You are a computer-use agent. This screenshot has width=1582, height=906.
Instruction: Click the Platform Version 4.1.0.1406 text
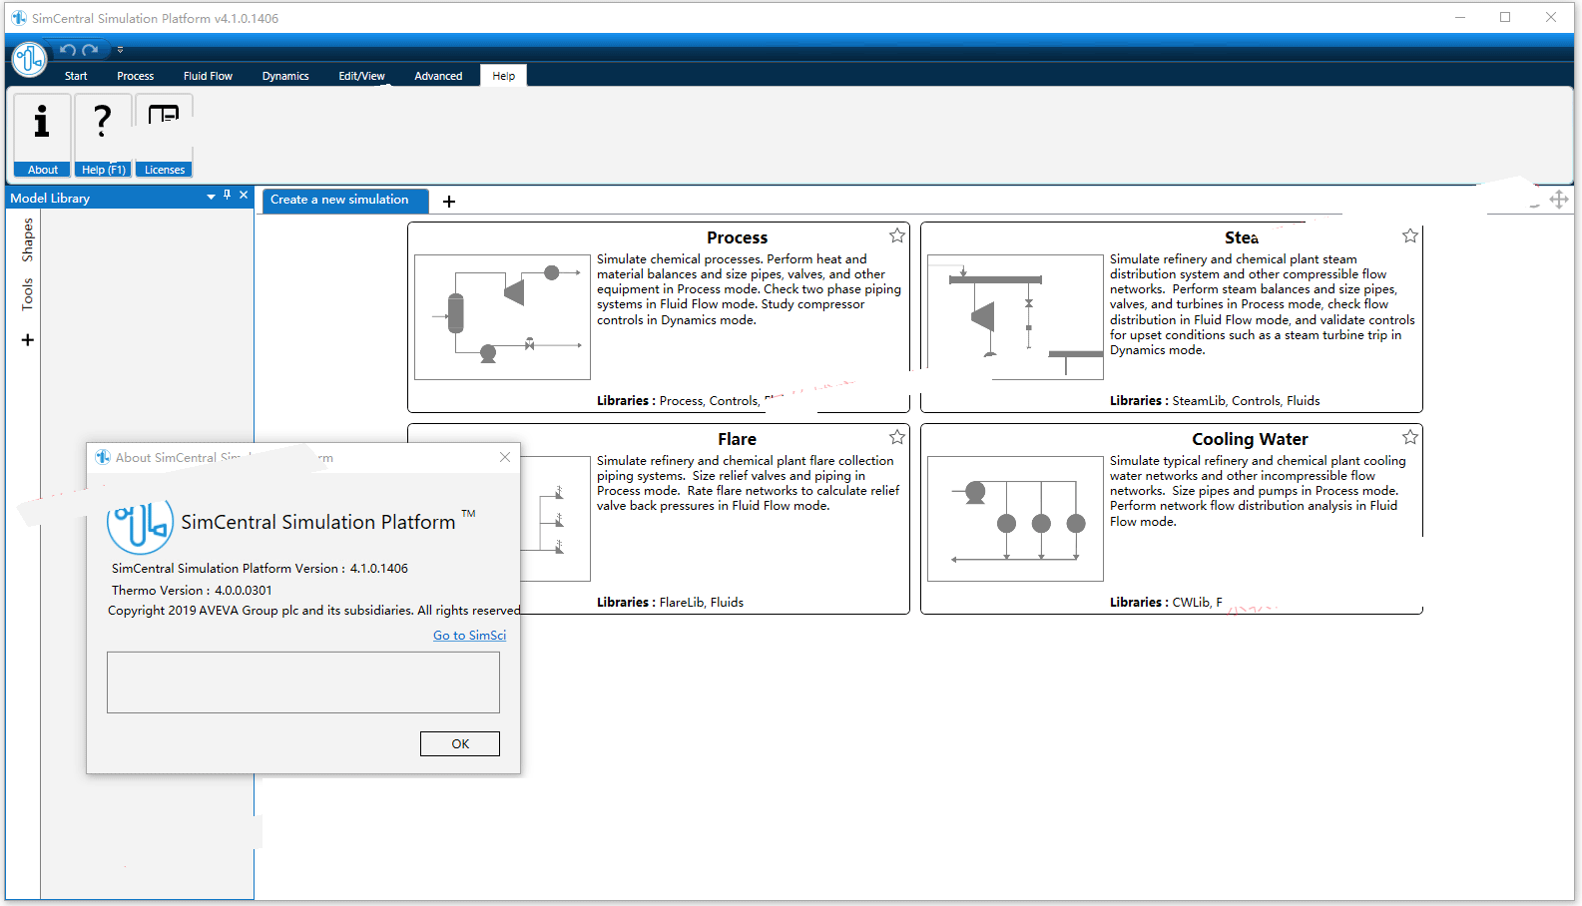tap(260, 569)
